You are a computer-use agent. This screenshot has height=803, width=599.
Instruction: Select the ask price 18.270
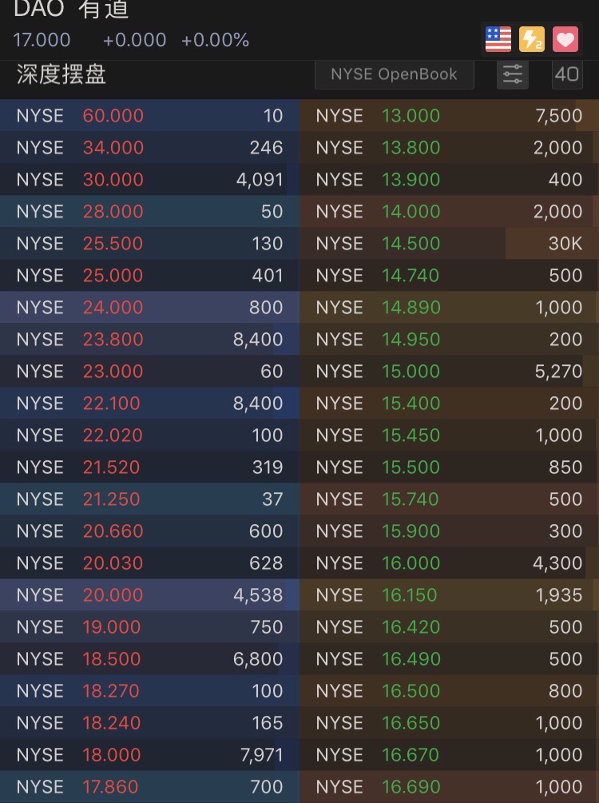coord(112,691)
